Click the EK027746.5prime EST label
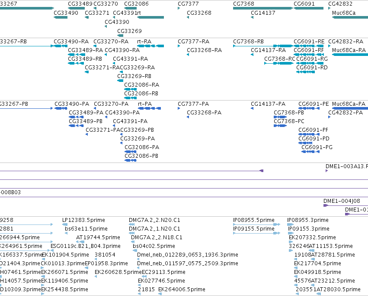368x296 pixels. pyautogui.click(x=161, y=281)
